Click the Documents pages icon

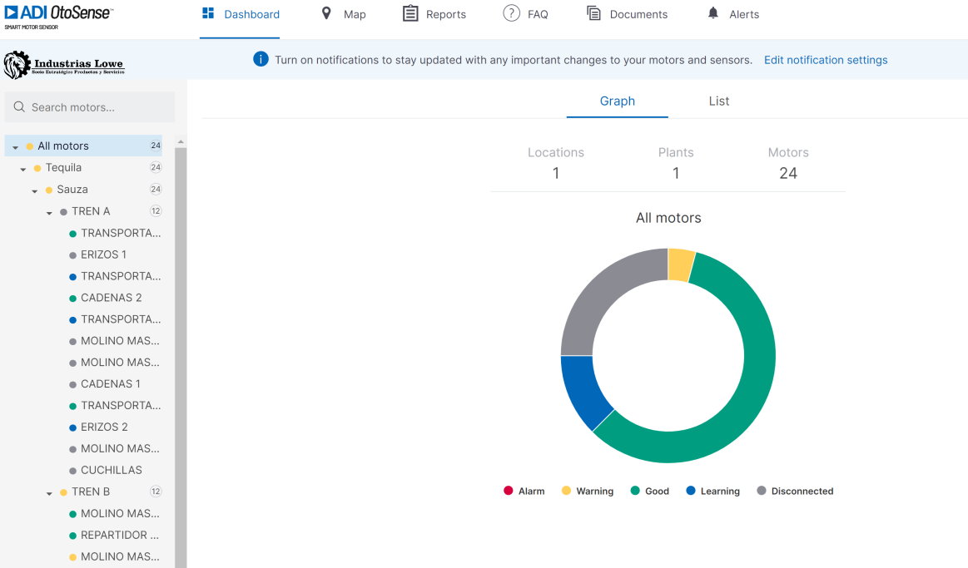[593, 14]
